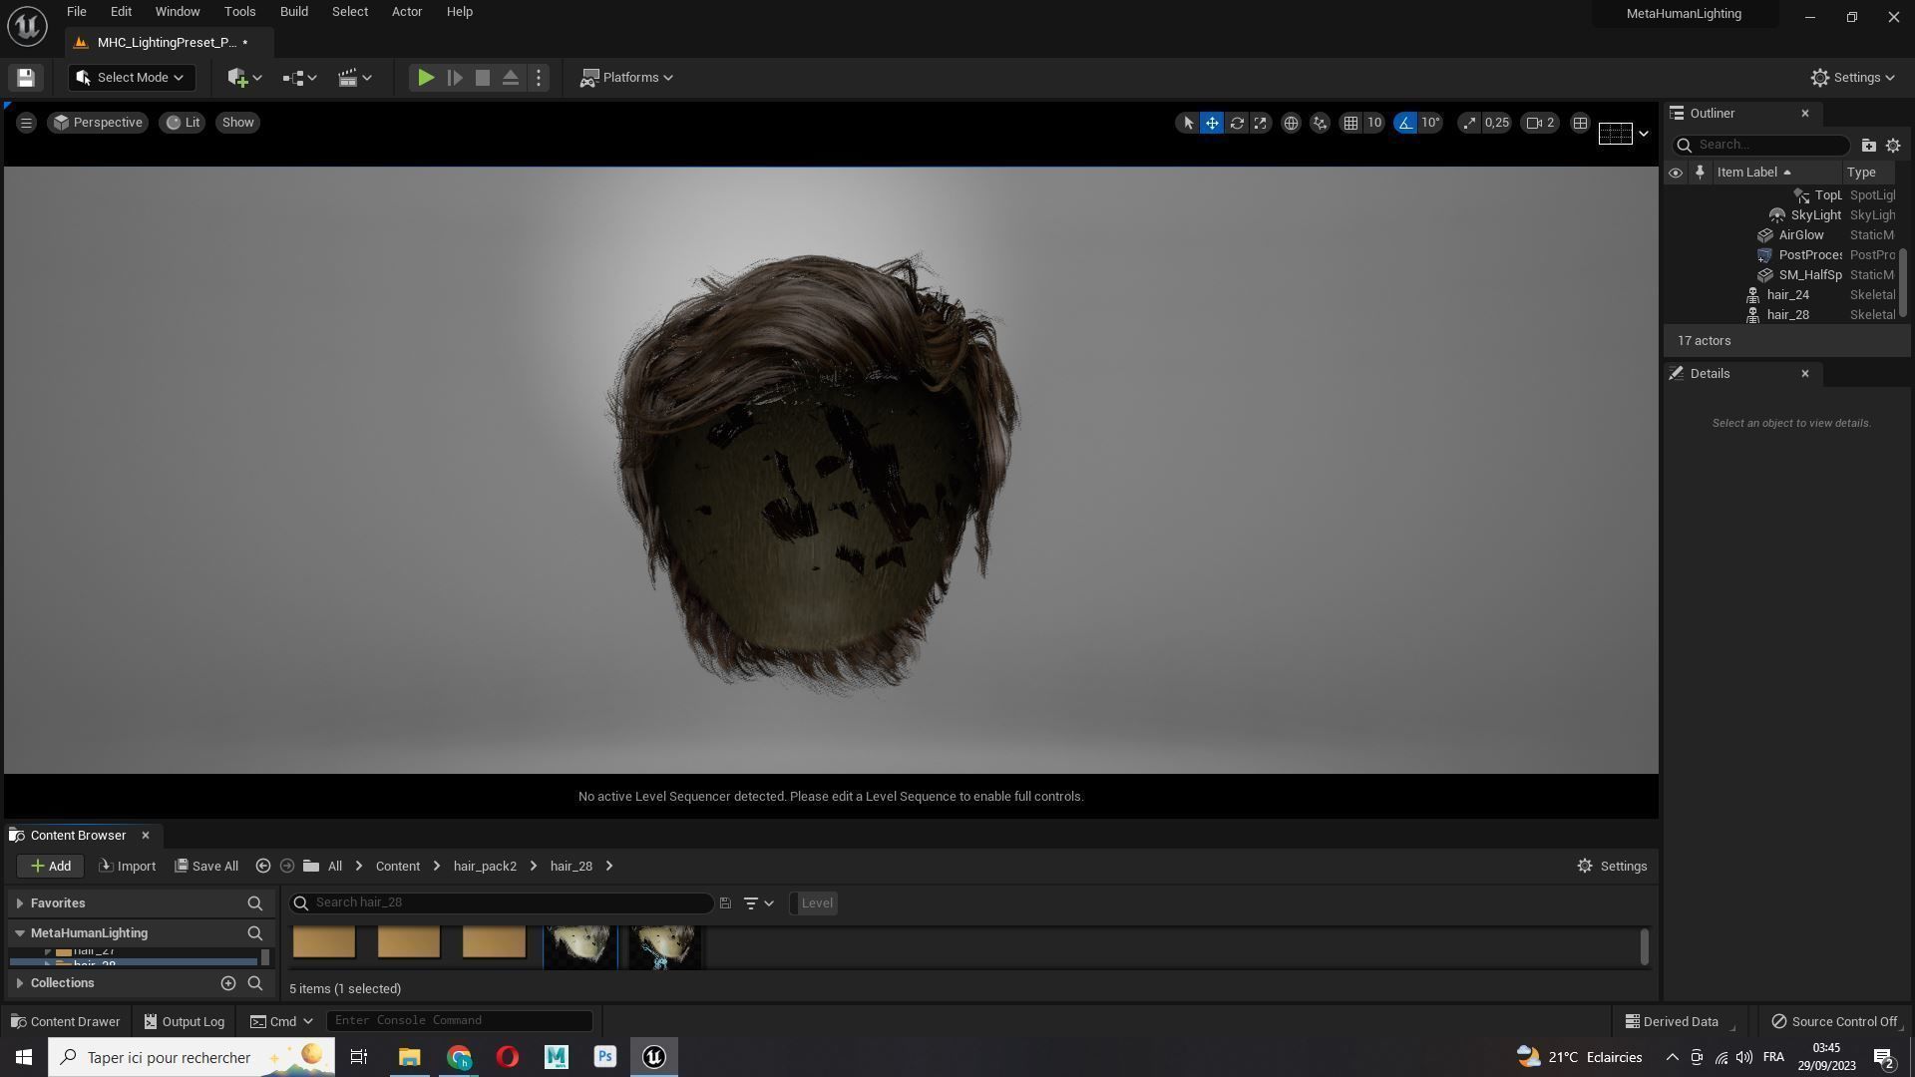Click the save level floppy icon
This screenshot has width=1915, height=1077.
[x=26, y=78]
